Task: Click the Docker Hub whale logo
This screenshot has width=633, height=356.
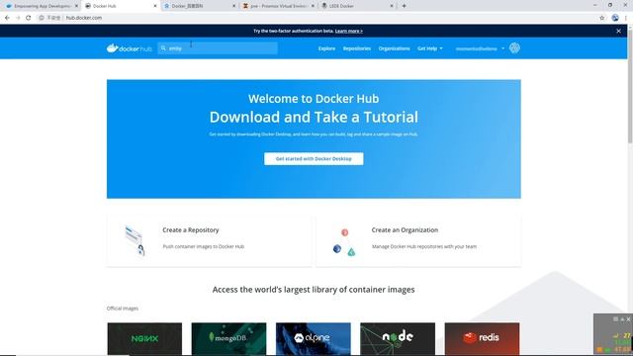Action: coord(130,48)
